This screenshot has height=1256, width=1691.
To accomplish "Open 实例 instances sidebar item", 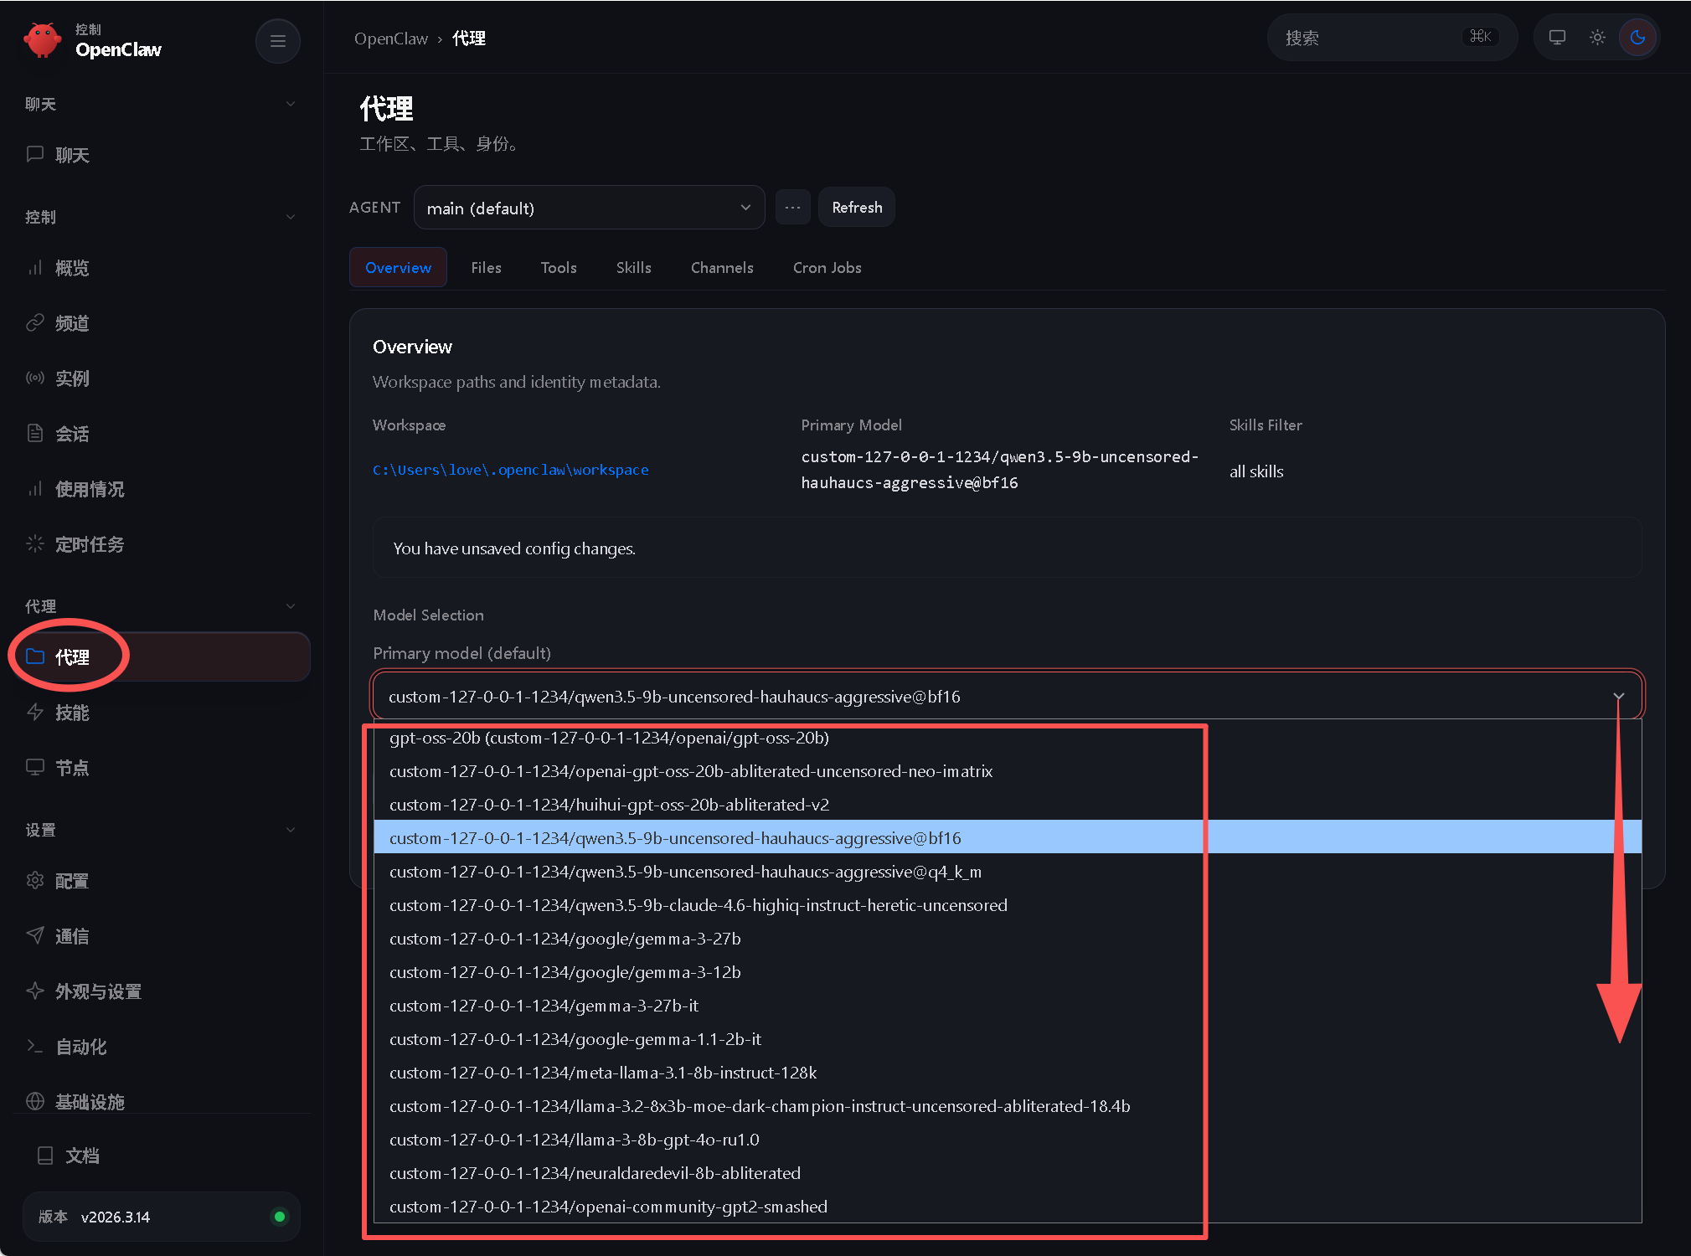I will coord(72,378).
